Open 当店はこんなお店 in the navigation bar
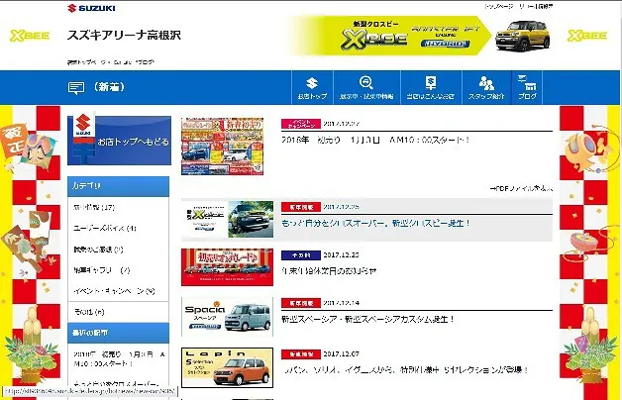This screenshot has height=400, width=622. point(431,88)
